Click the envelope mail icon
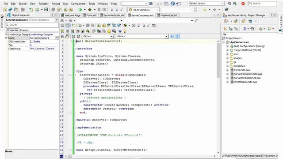This screenshot has width=283, height=159. coord(160,4)
